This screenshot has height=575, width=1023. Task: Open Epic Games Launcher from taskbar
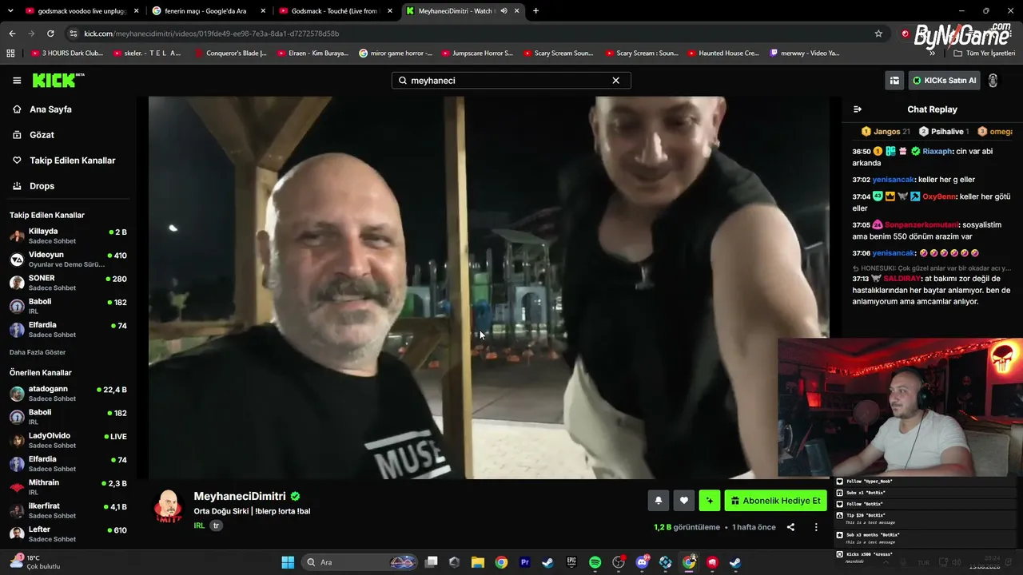tap(571, 562)
